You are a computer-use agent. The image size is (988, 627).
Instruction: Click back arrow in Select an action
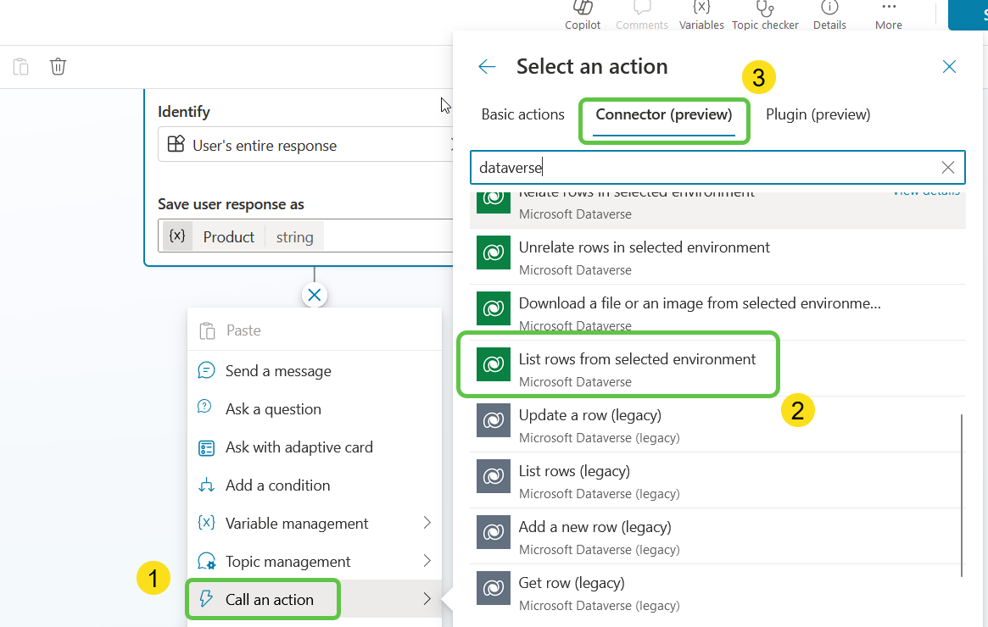[487, 67]
